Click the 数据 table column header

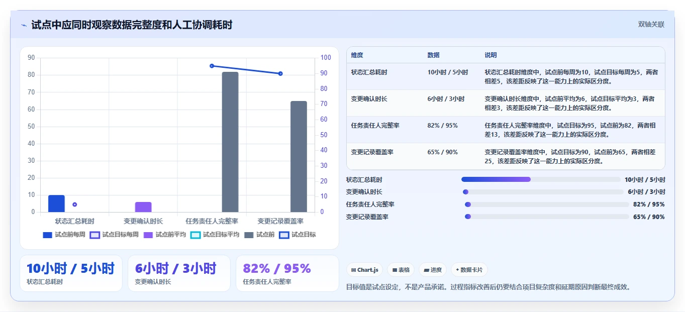click(433, 55)
